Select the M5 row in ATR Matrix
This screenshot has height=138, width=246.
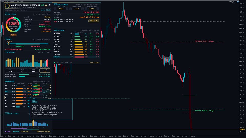(x=28, y=88)
